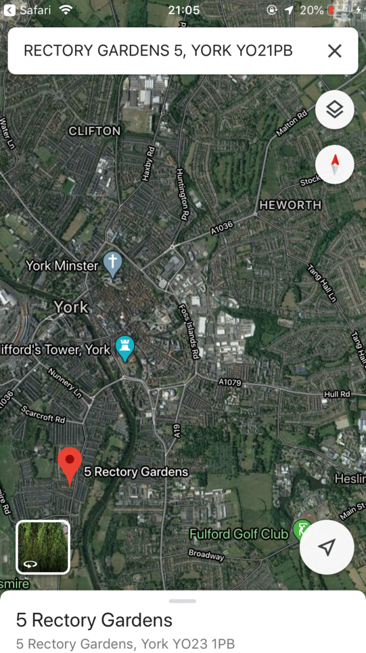366x653 pixels.
Task: Tap the York city label
Action: click(x=71, y=307)
